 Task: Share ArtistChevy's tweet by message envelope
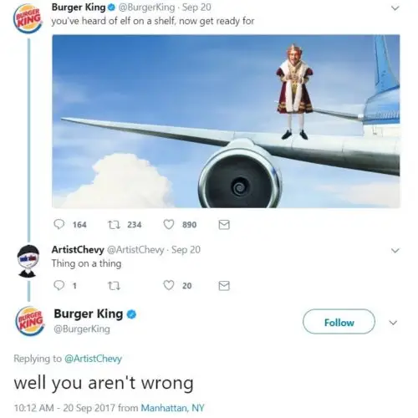pyautogui.click(x=224, y=286)
